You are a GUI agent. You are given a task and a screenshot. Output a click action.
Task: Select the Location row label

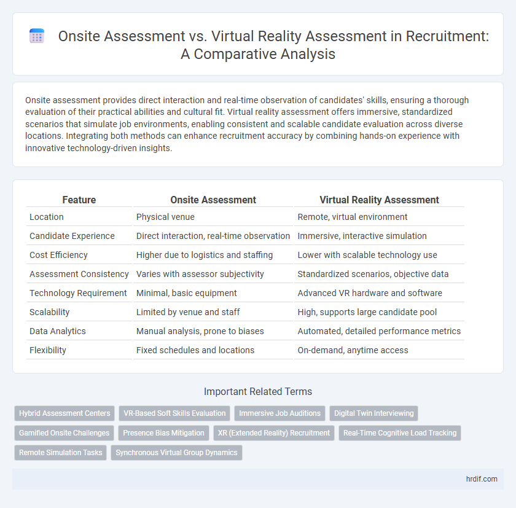[x=47, y=217]
